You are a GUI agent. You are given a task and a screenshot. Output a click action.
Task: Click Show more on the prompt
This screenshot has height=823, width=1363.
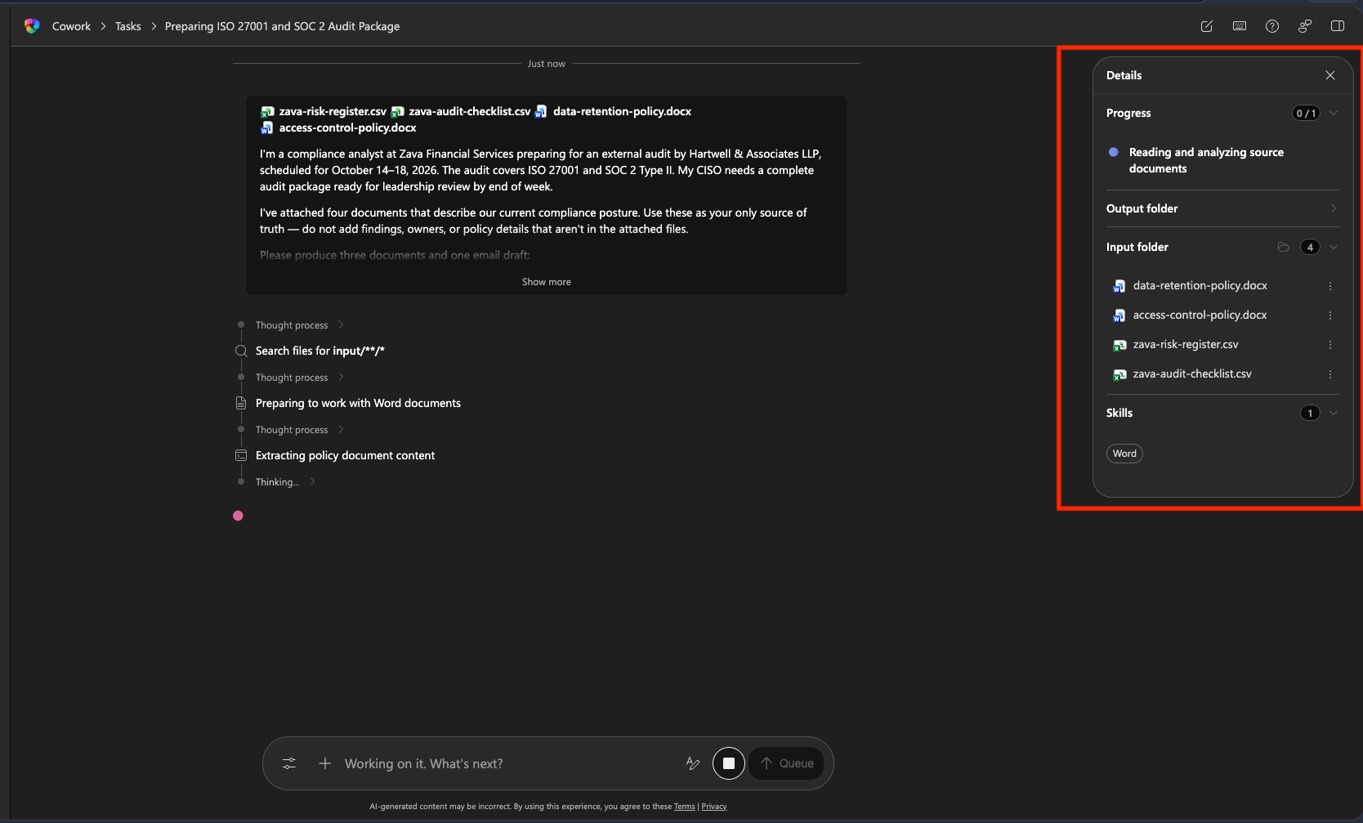546,282
